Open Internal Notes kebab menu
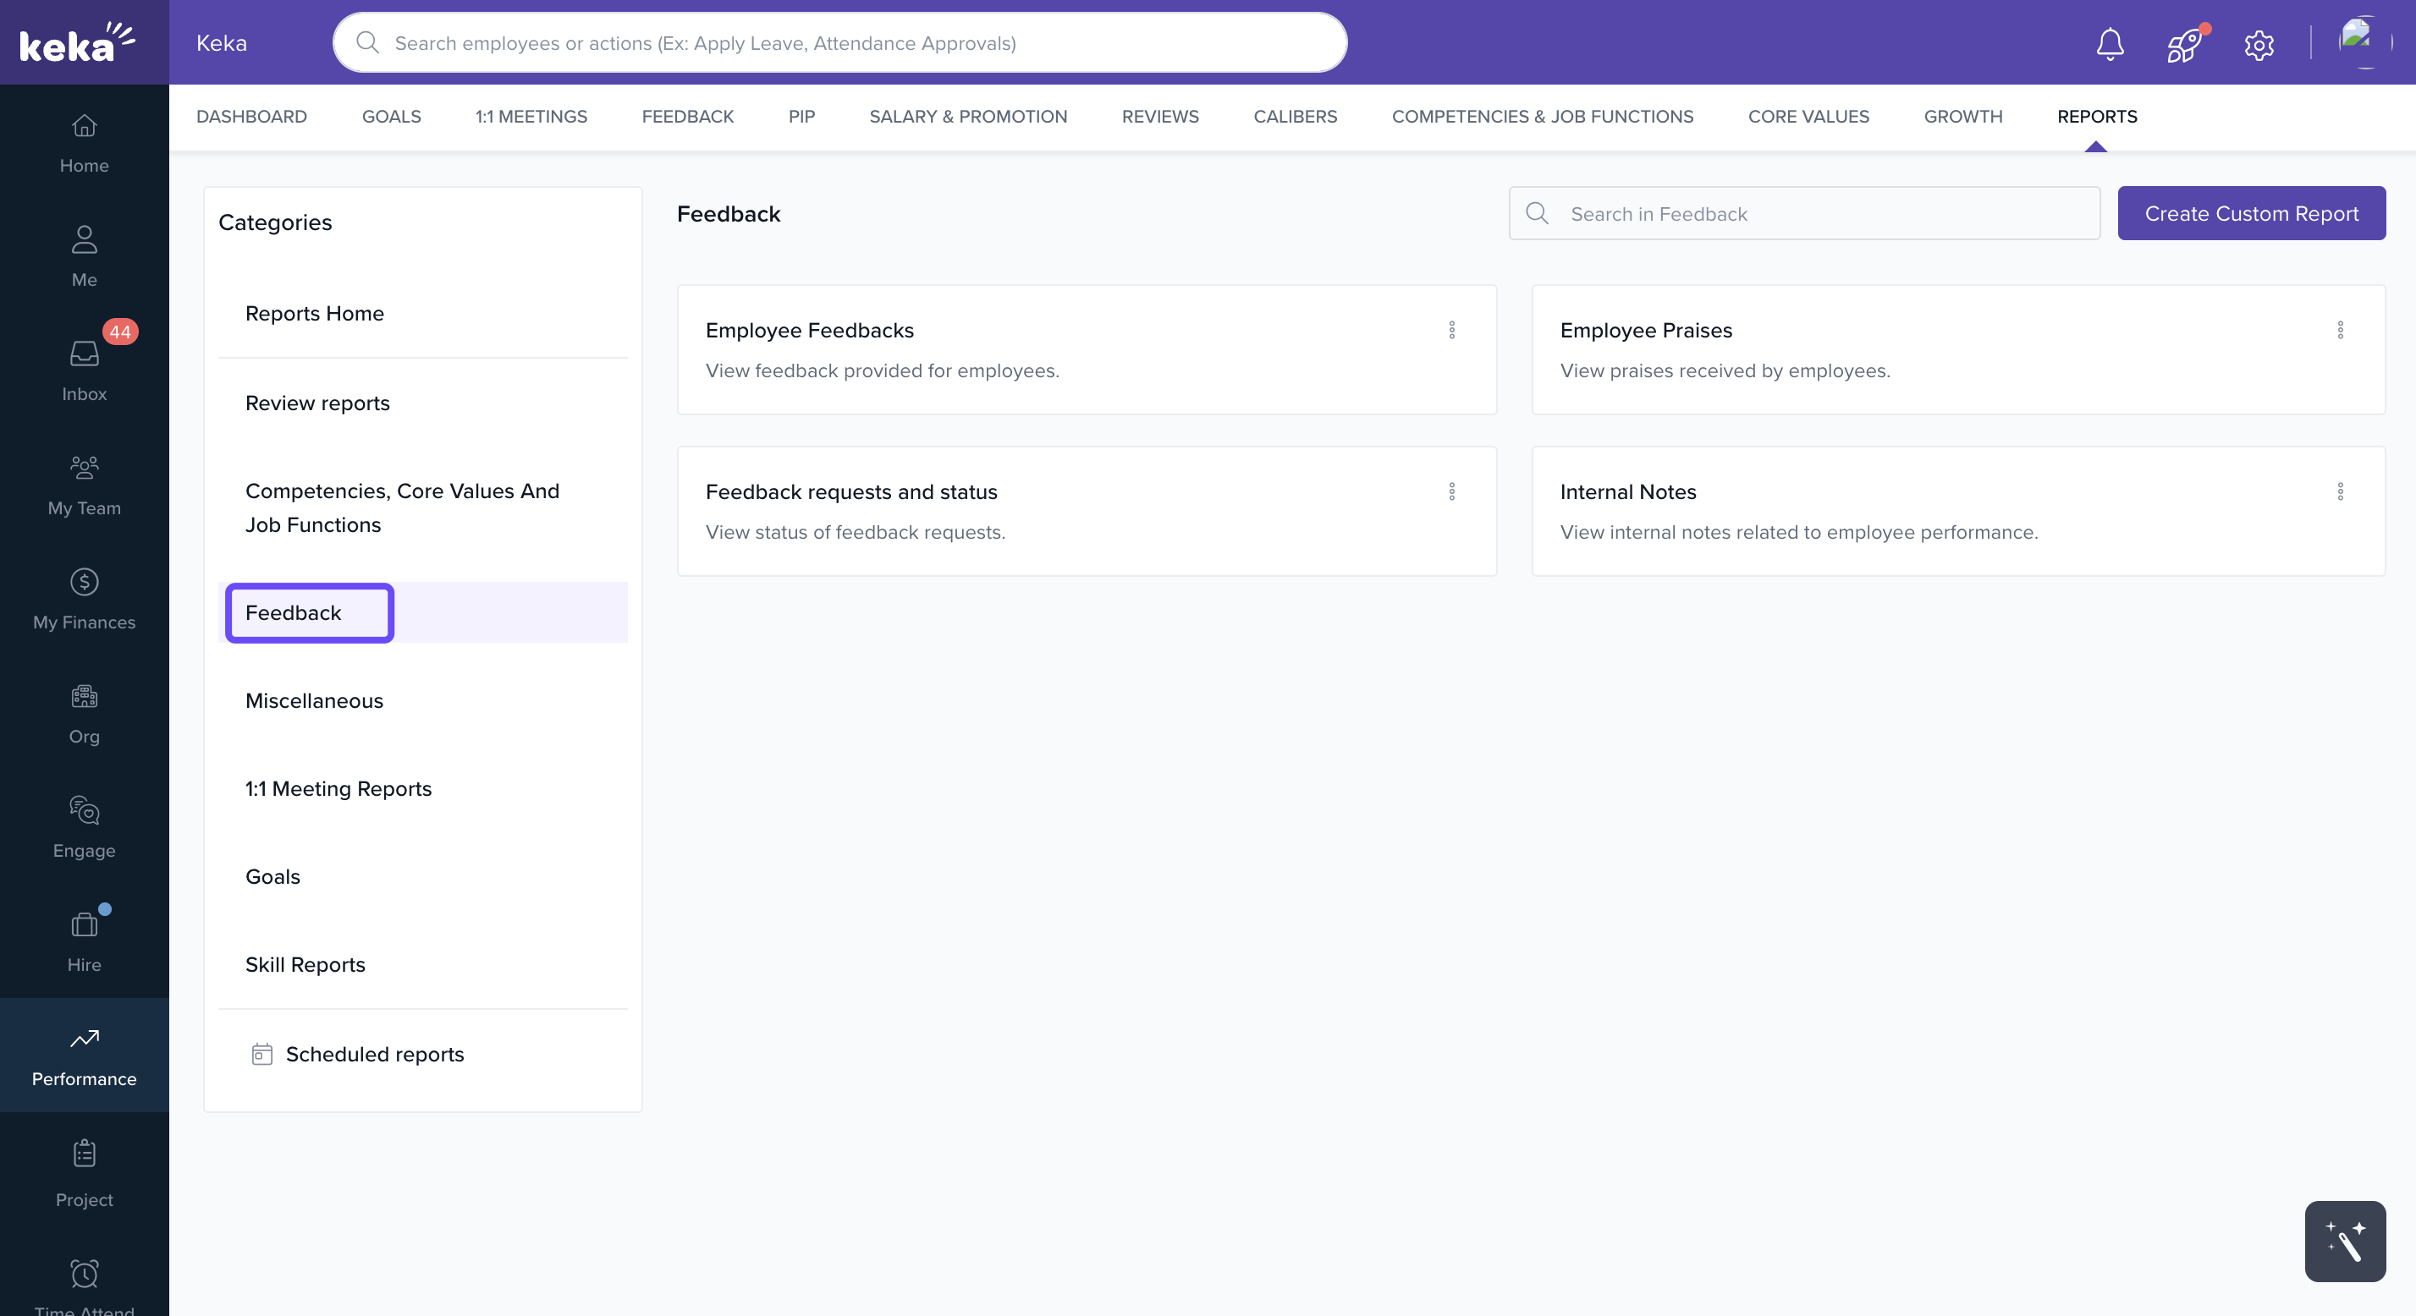This screenshot has width=2416, height=1316. coord(2339,491)
